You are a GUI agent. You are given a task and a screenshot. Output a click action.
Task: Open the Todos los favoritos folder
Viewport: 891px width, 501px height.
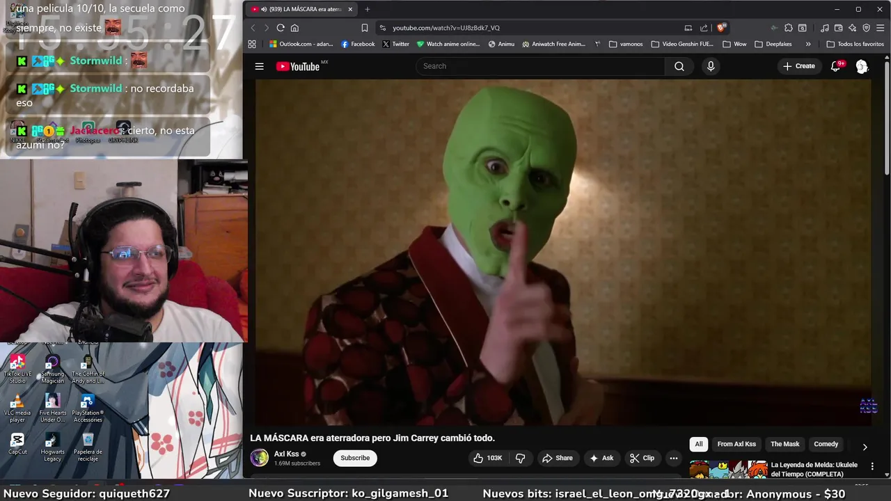(855, 44)
